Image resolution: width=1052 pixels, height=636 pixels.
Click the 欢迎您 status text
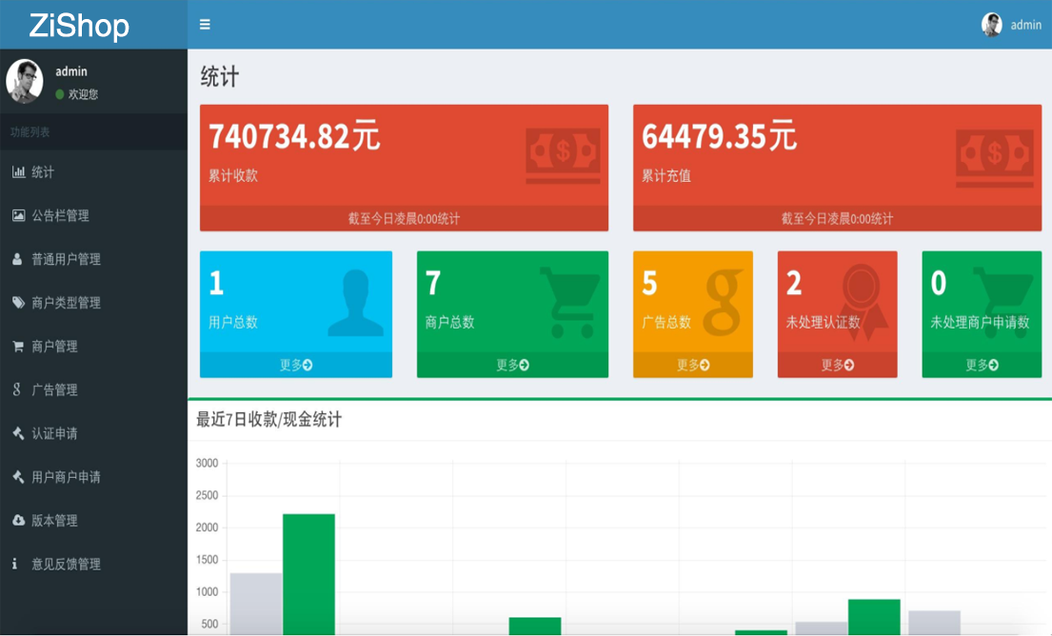click(83, 94)
